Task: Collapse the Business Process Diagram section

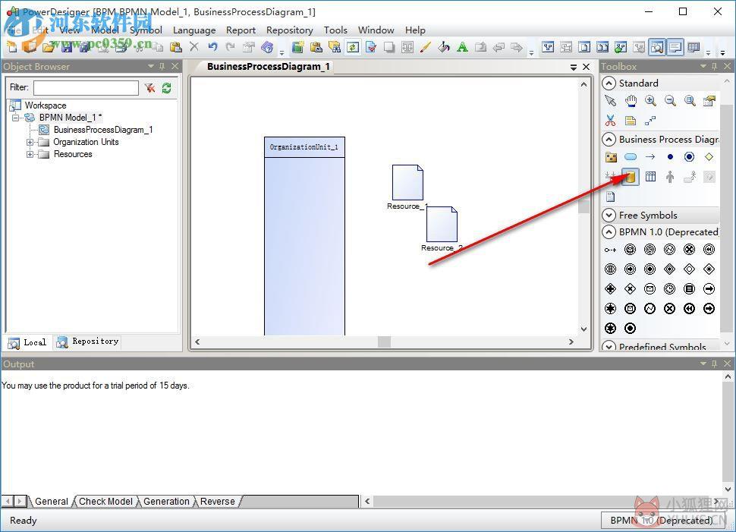Action: pos(609,140)
